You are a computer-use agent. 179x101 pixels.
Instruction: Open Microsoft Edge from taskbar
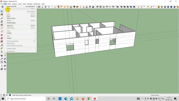(66, 98)
